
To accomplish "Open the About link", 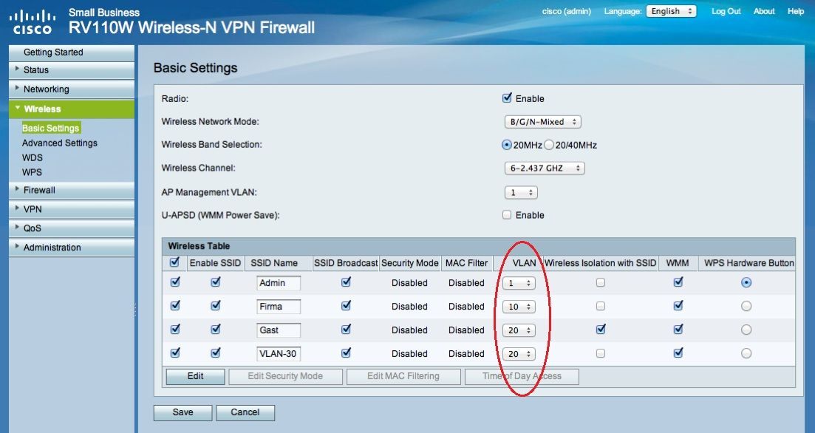I will click(x=764, y=11).
